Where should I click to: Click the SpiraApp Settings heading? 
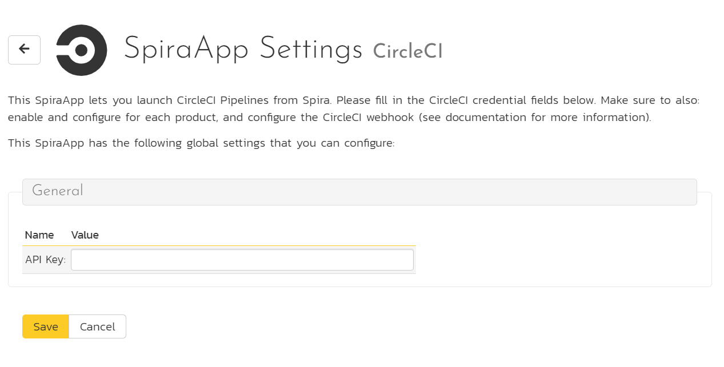pyautogui.click(x=243, y=49)
